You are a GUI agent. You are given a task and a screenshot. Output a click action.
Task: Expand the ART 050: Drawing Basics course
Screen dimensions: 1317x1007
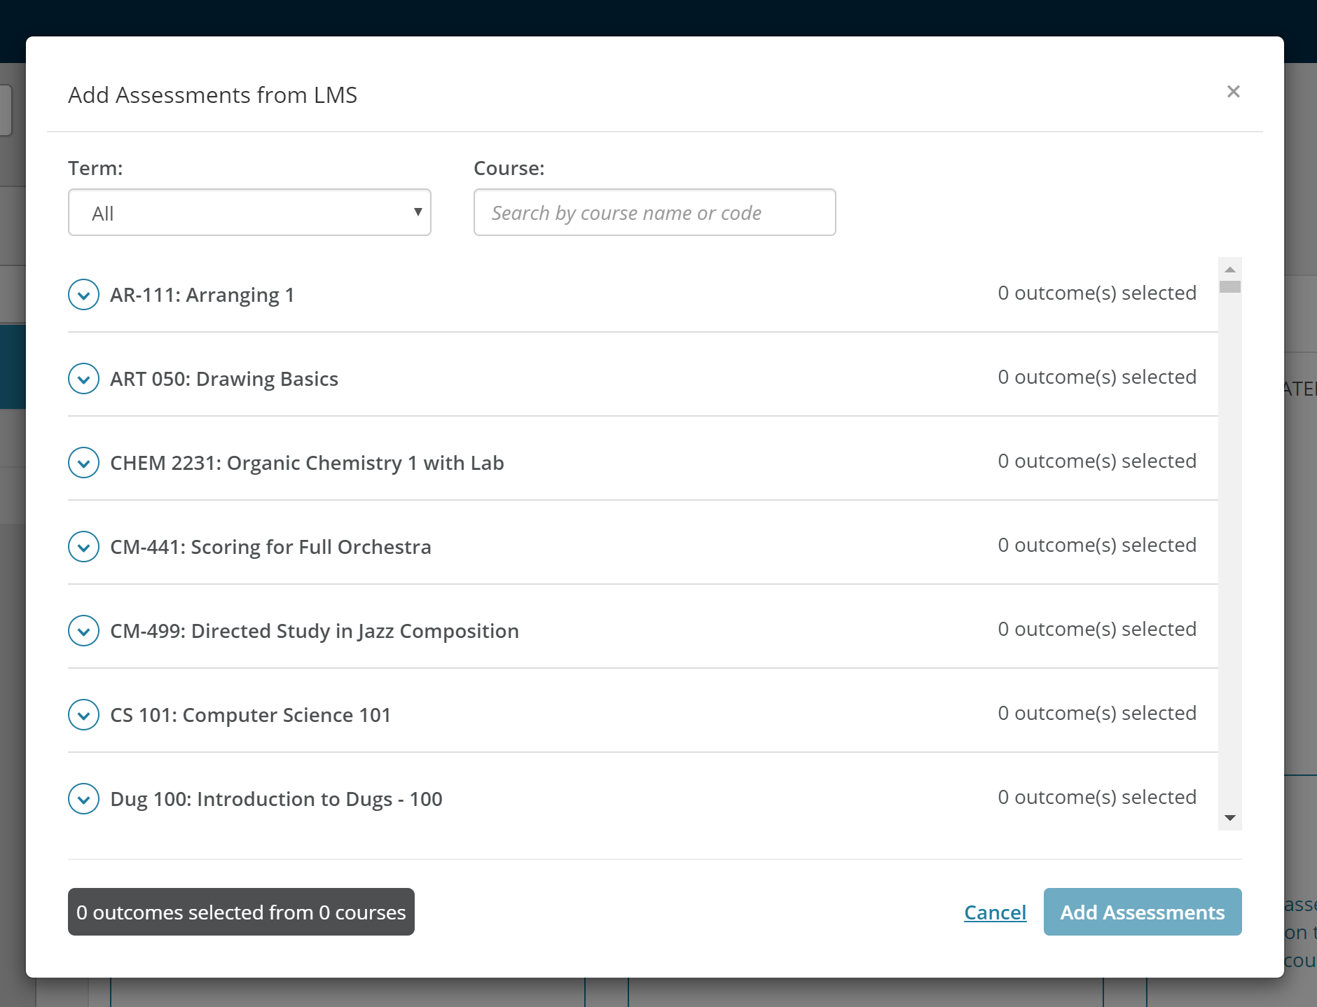pyautogui.click(x=83, y=379)
